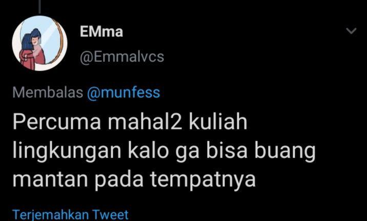
Task: Expand the down arrow beside EMma's tweet
Action: pos(351,31)
